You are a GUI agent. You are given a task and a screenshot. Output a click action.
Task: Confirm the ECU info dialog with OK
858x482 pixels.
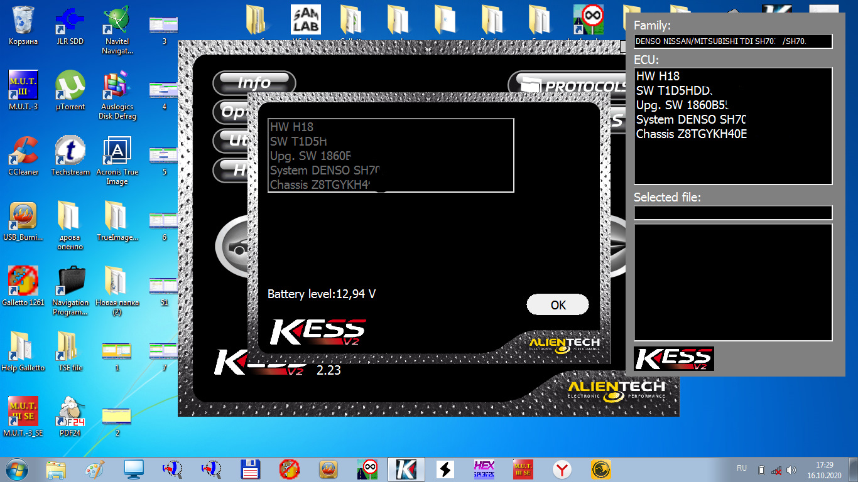pyautogui.click(x=558, y=305)
